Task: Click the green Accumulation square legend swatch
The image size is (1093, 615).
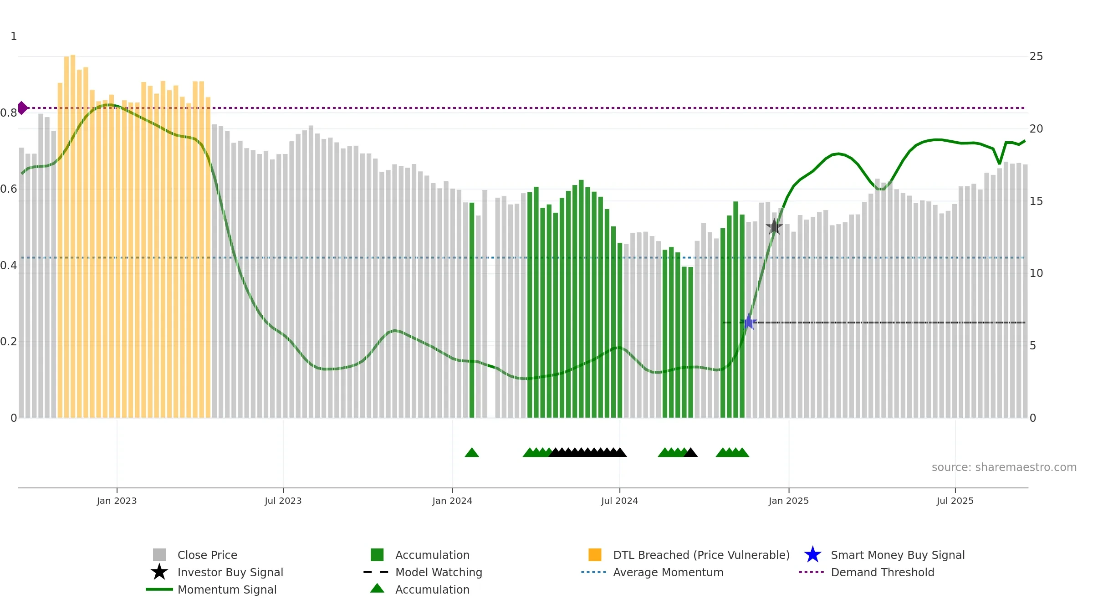Action: click(377, 555)
